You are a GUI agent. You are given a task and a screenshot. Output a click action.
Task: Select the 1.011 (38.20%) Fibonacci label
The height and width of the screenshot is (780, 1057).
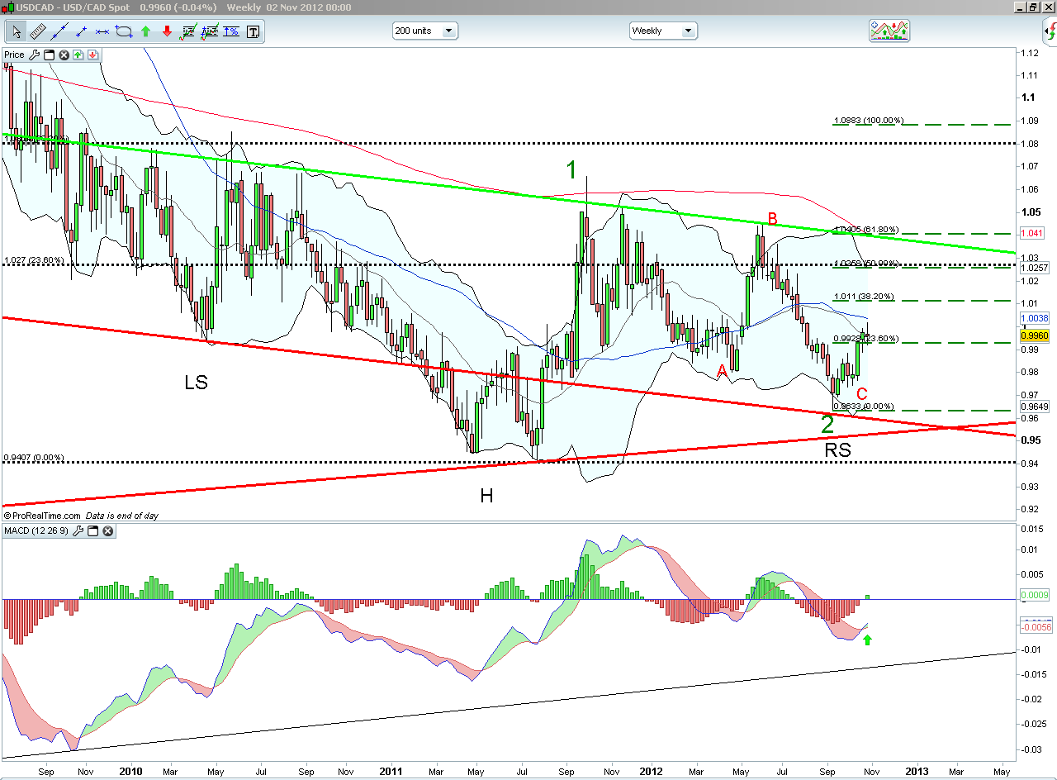(x=865, y=295)
